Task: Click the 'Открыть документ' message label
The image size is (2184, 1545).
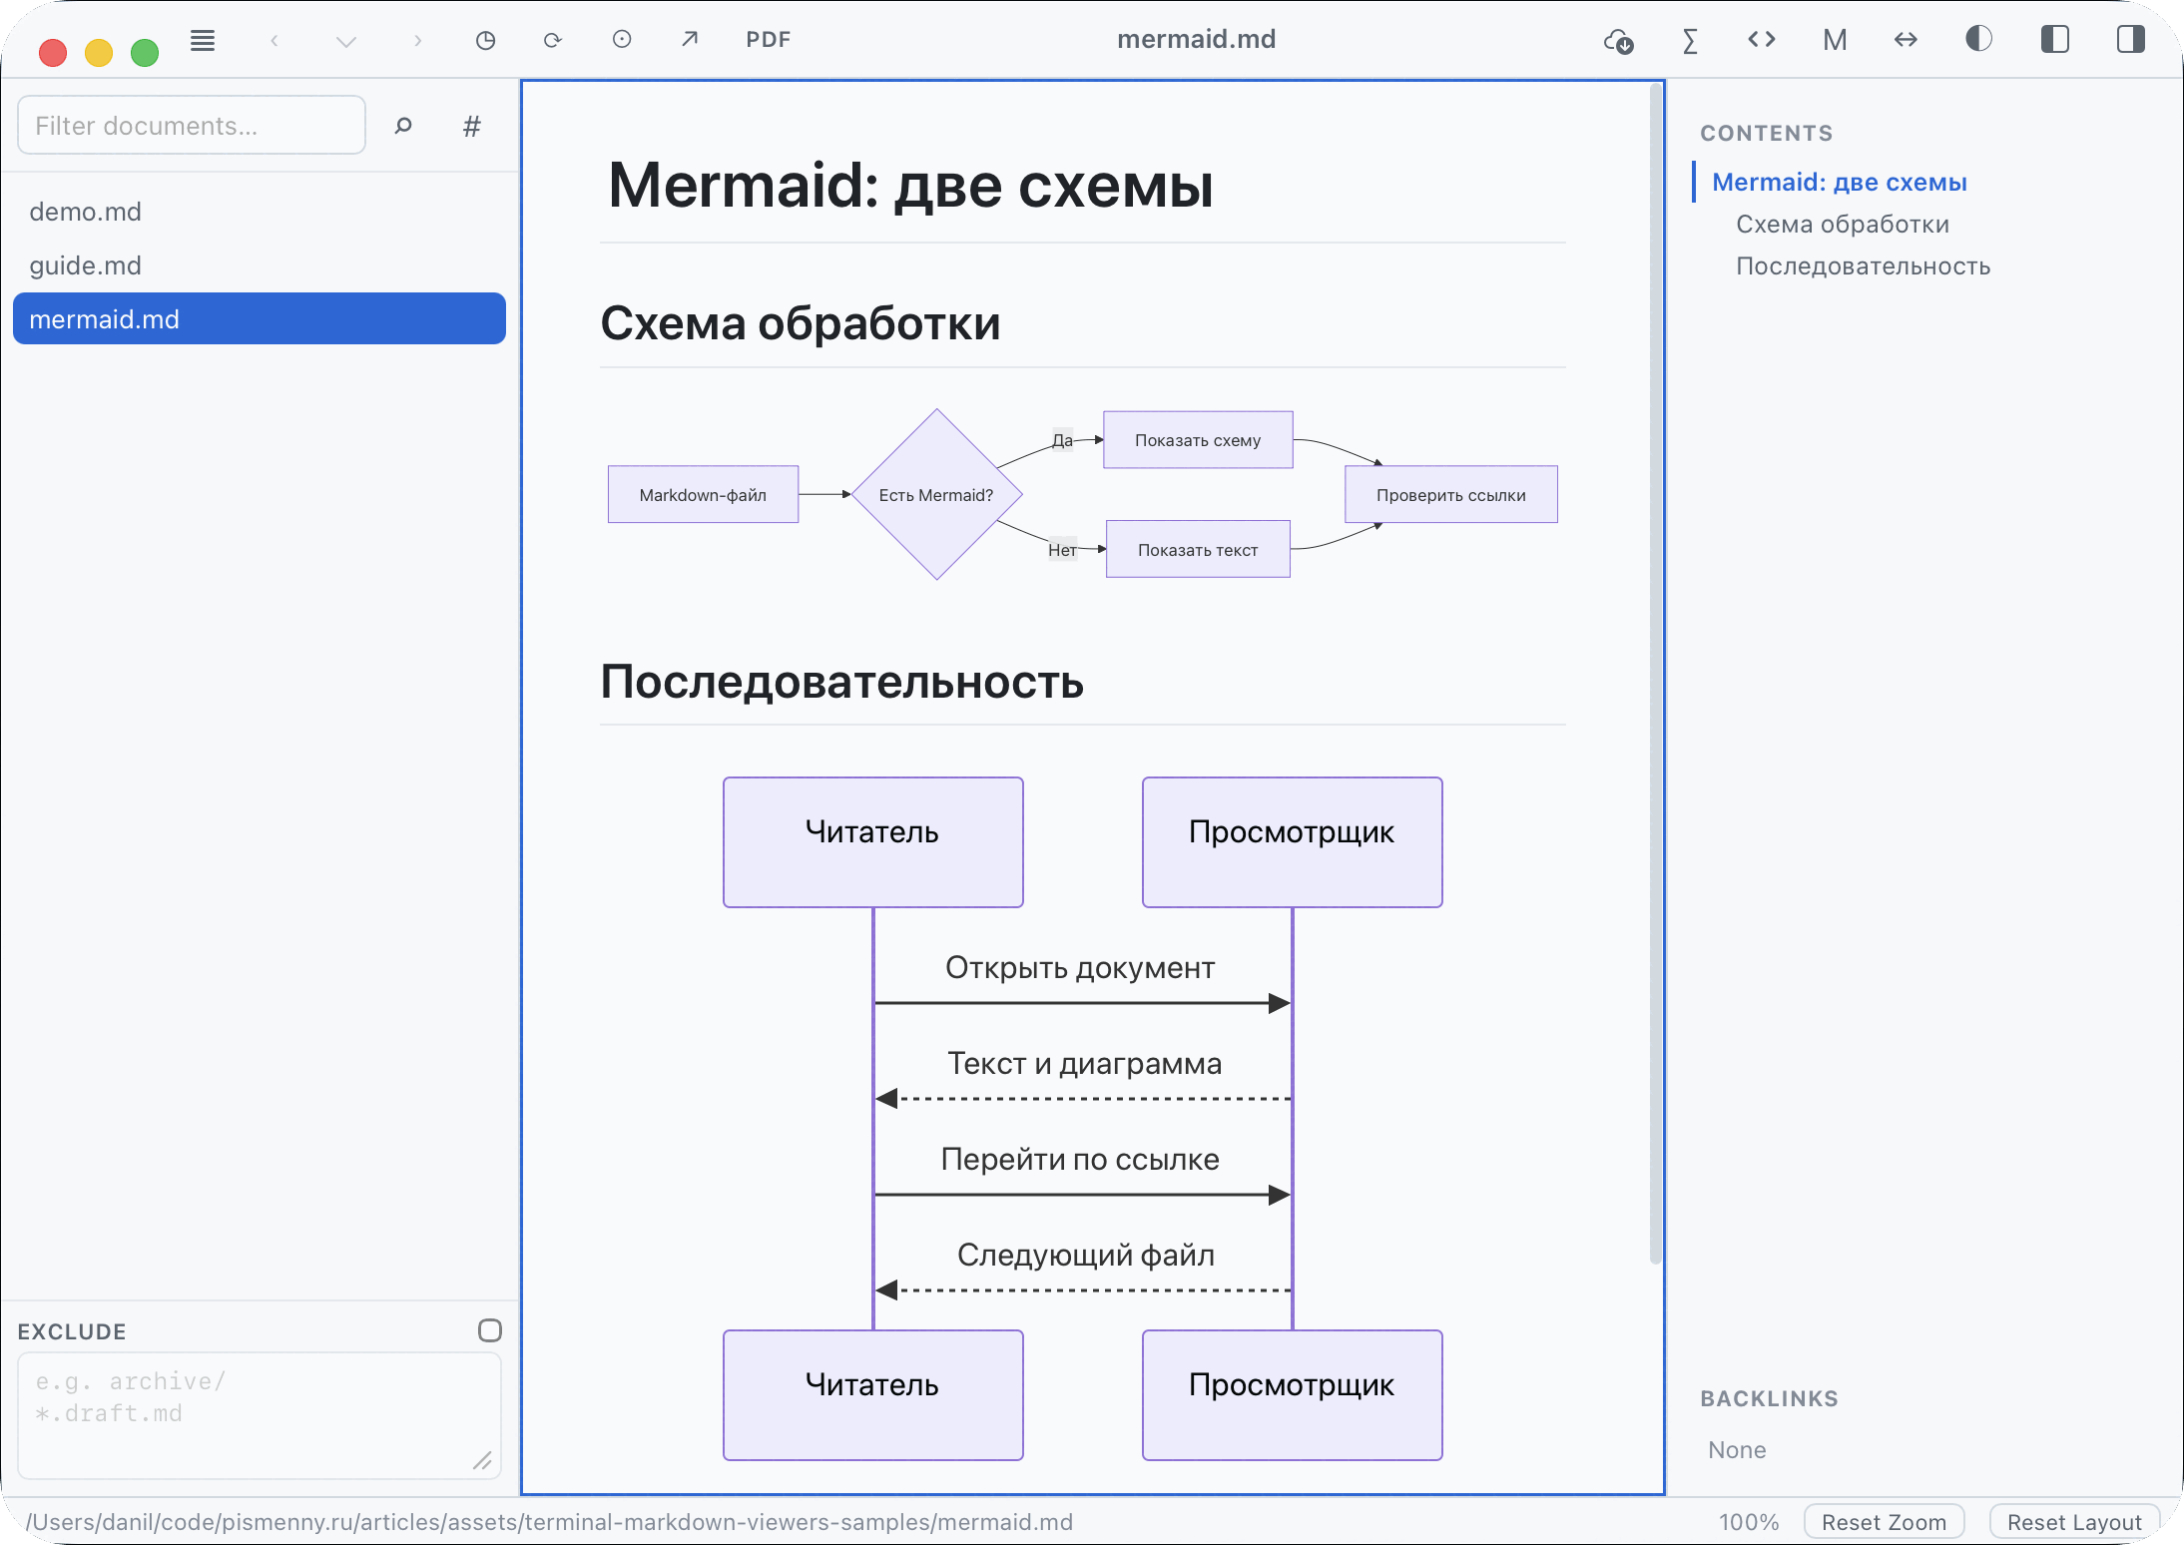Action: [1080, 967]
